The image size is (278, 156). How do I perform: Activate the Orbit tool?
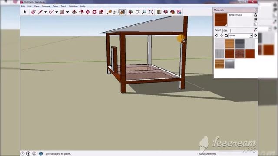pos(131,12)
